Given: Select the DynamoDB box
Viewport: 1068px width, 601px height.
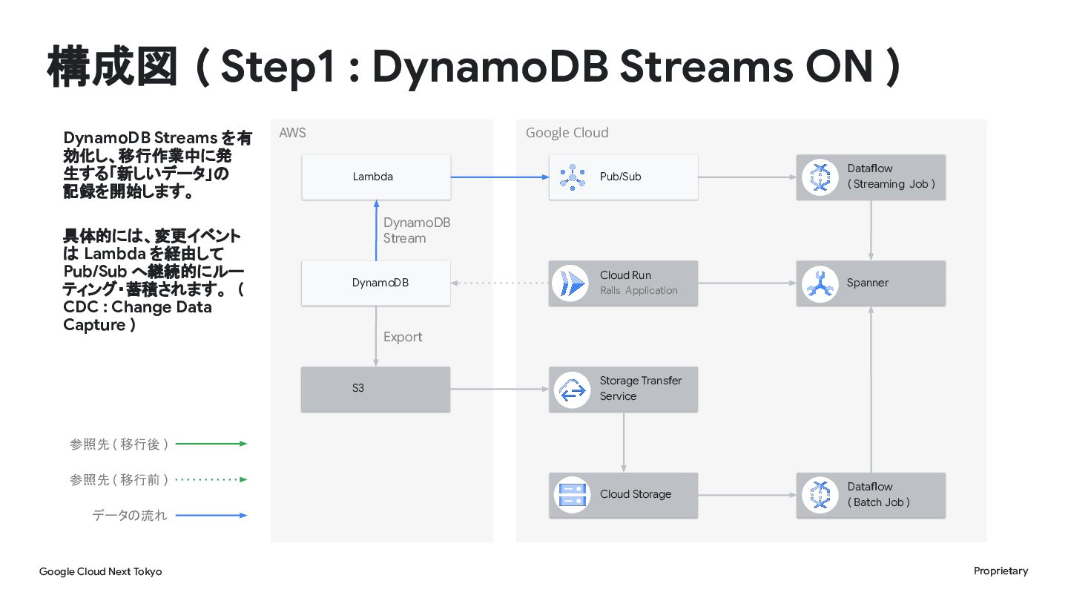Looking at the screenshot, I should click(376, 283).
